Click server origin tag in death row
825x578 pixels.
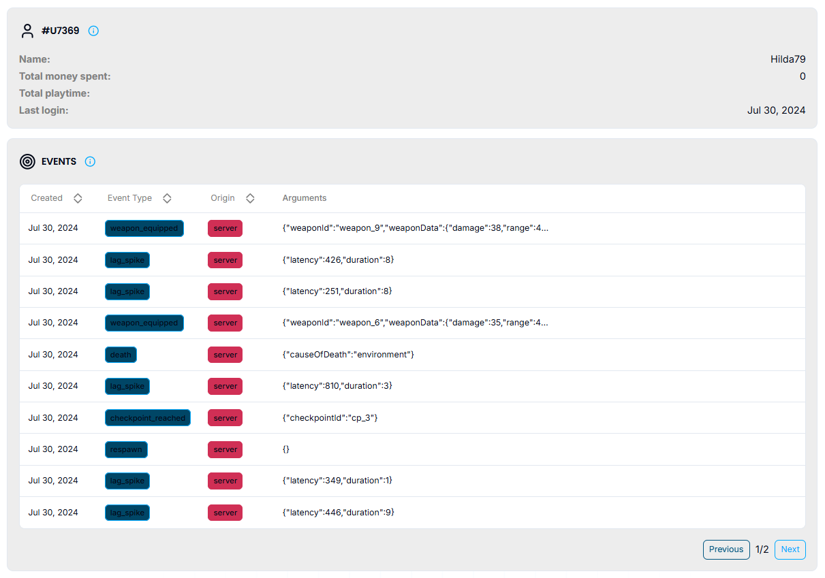(x=225, y=355)
